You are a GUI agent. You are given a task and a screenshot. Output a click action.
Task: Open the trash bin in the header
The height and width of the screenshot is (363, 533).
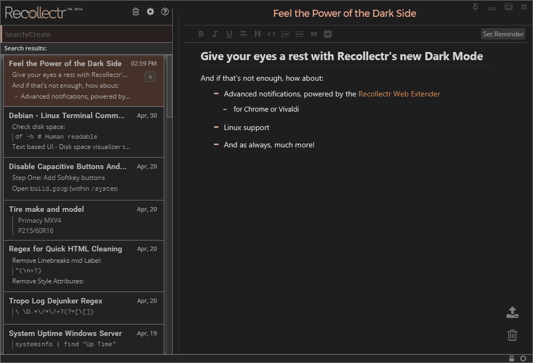coord(135,12)
